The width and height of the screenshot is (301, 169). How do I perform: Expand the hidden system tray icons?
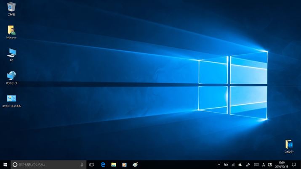tap(218, 164)
